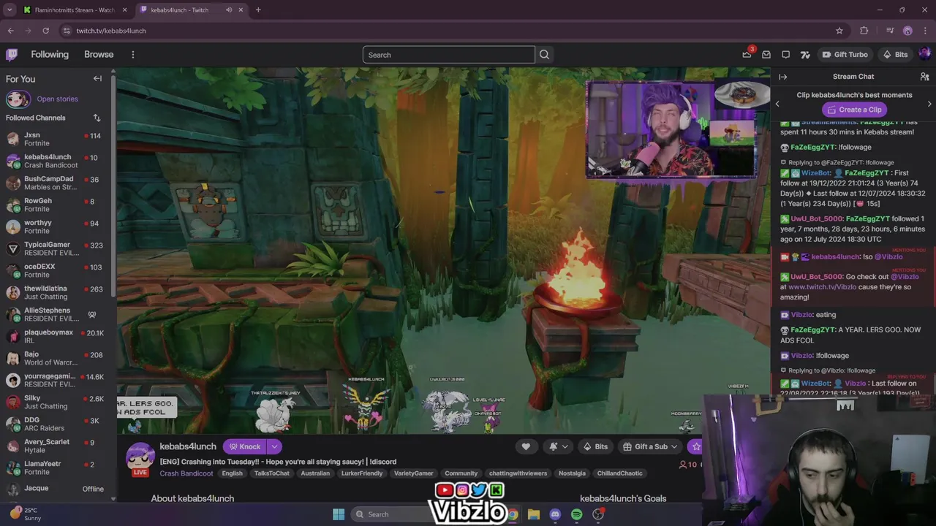Open Chrome three-dot menu
Image resolution: width=936 pixels, height=526 pixels.
point(926,31)
